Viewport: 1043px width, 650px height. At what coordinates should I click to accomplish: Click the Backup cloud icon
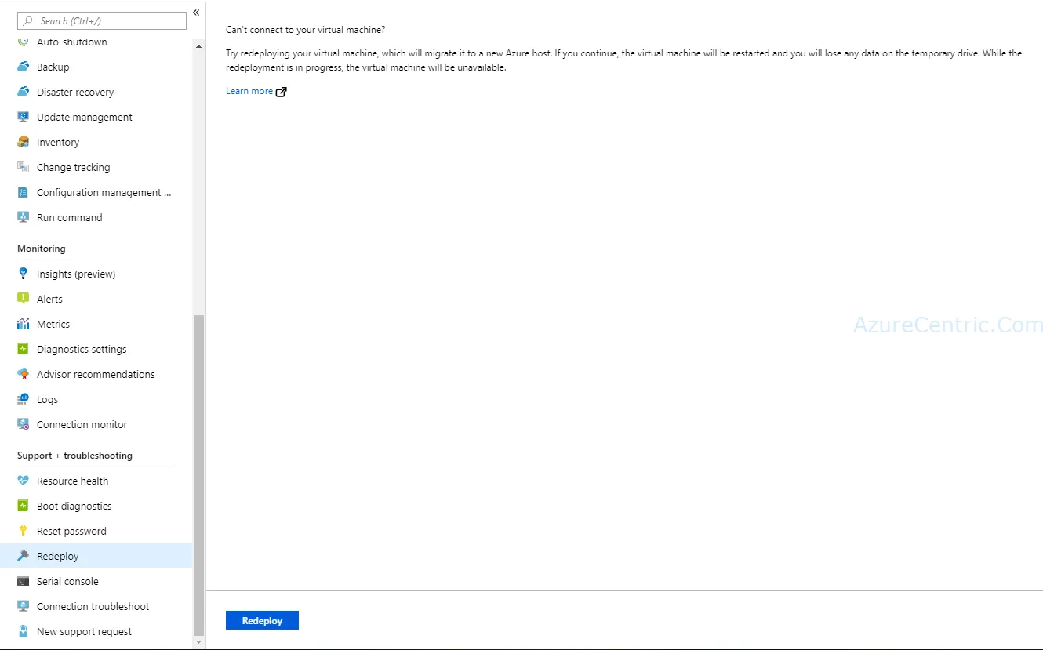(24, 67)
